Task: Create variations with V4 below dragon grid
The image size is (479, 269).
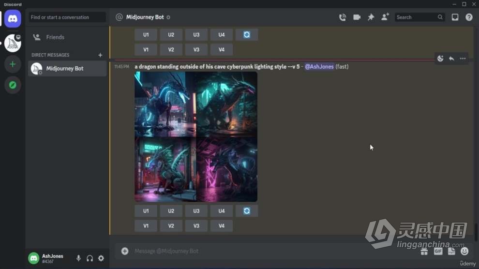Action: point(222,226)
